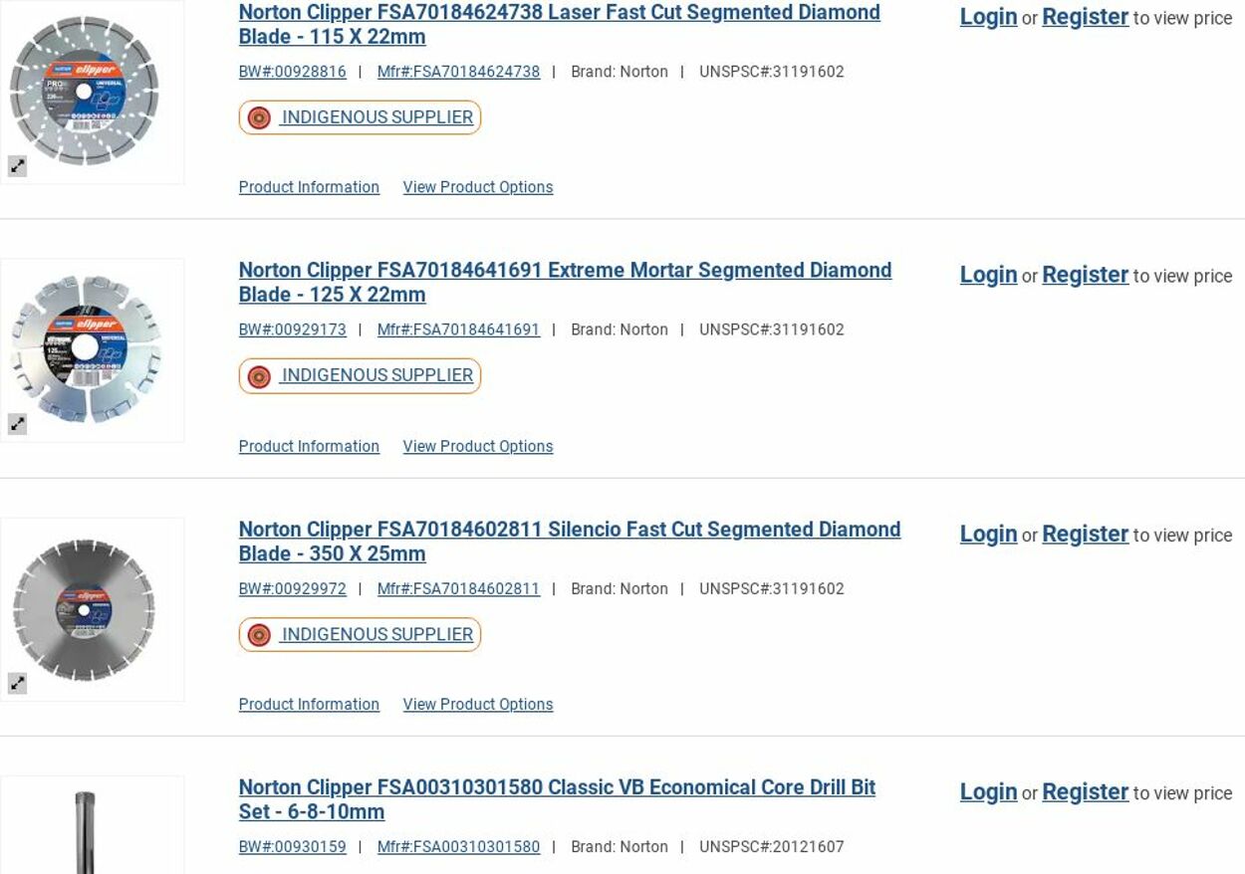Viewport: 1245px width, 874px height.
Task: Expand View Product Options for Laser Fast Cut blade
Action: coord(477,187)
